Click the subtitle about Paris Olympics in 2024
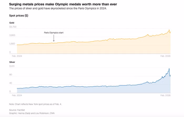184x117 pixels. [x=58, y=8]
